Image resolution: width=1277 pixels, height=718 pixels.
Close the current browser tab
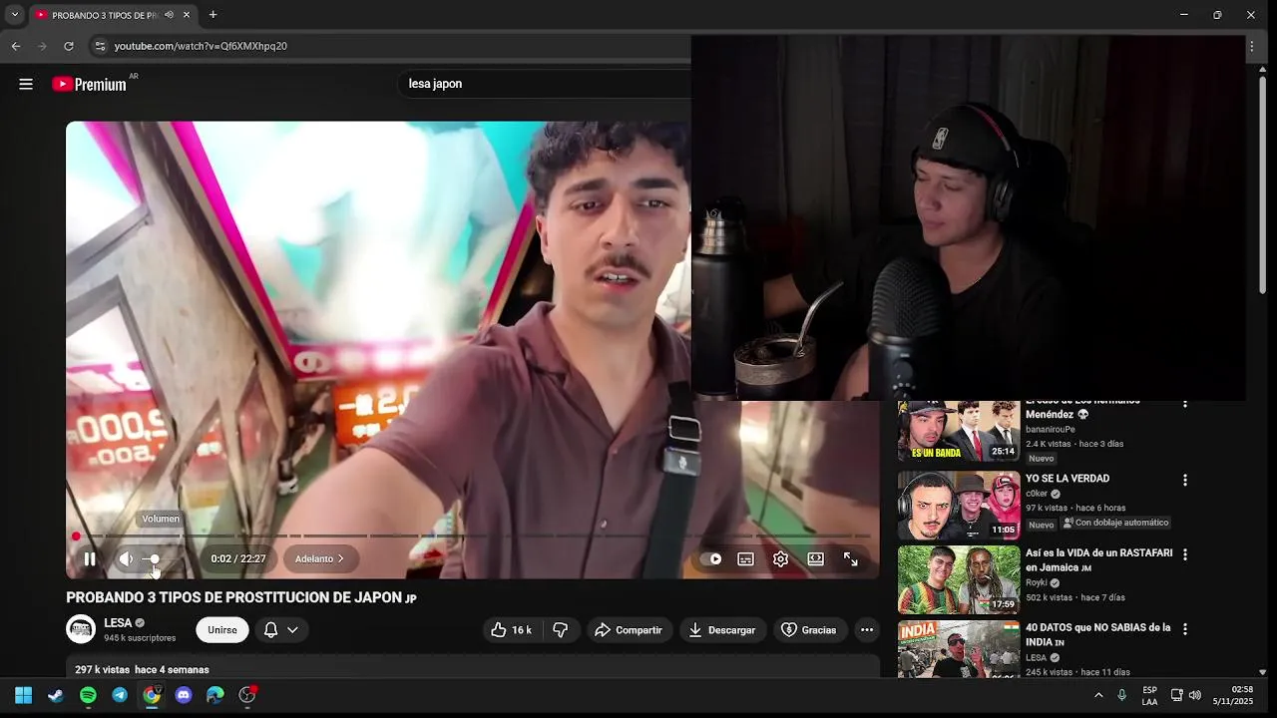pyautogui.click(x=188, y=15)
